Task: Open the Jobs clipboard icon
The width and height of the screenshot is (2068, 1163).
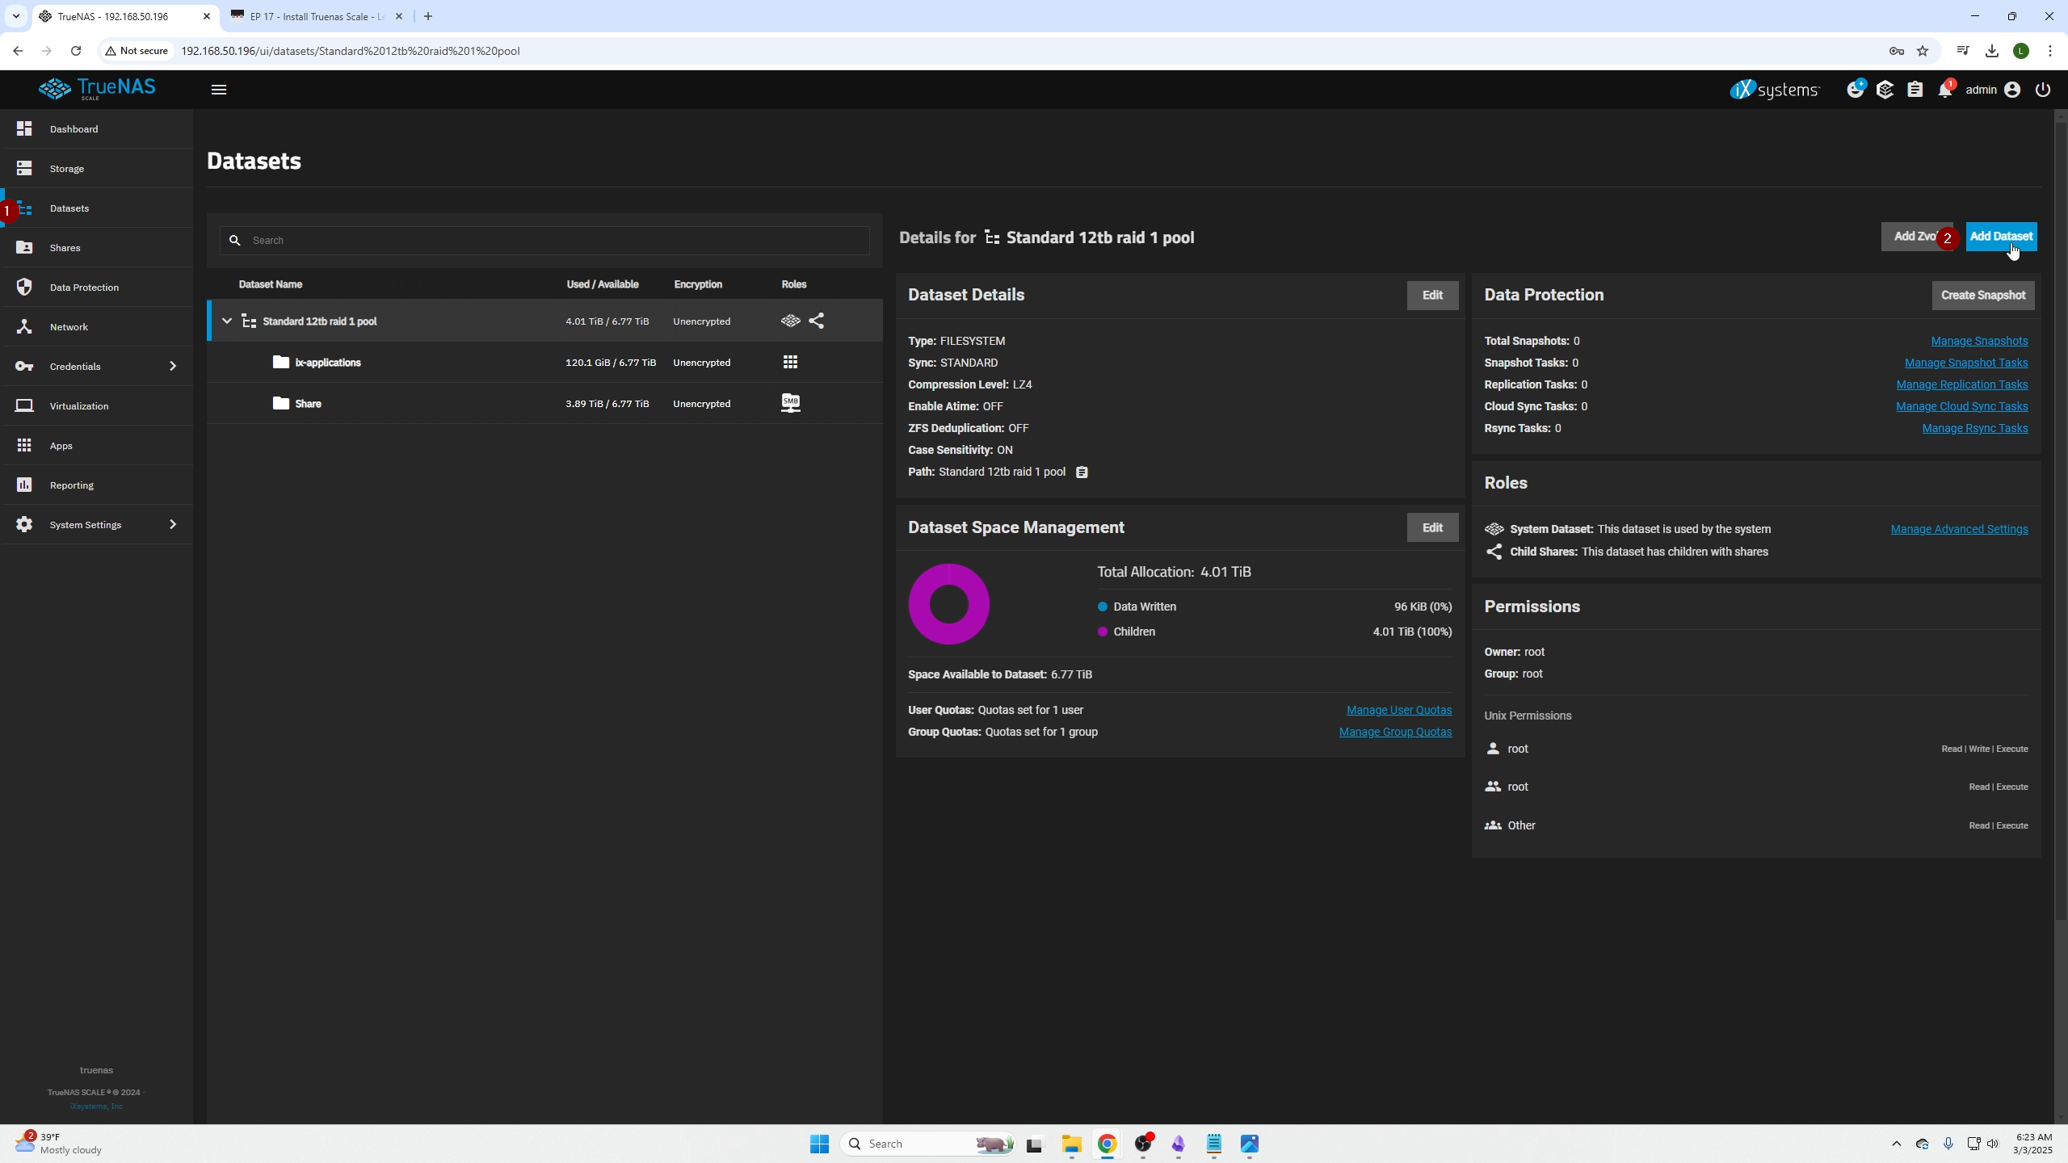Action: point(1915,90)
